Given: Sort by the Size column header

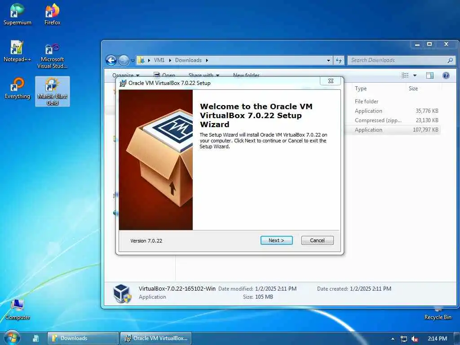Looking at the screenshot, I should click(x=413, y=88).
